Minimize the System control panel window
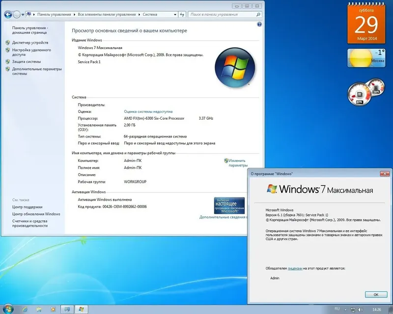 click(237, 6)
